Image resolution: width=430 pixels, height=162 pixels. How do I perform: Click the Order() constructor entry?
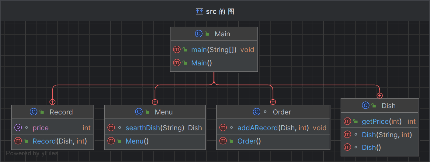click(x=249, y=141)
